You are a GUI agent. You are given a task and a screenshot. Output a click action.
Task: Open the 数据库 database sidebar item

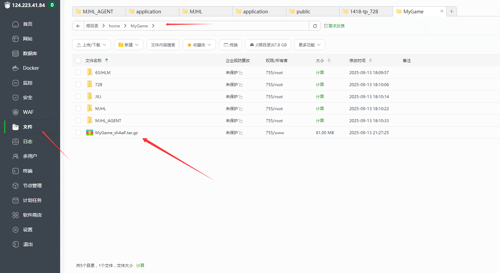(30, 53)
